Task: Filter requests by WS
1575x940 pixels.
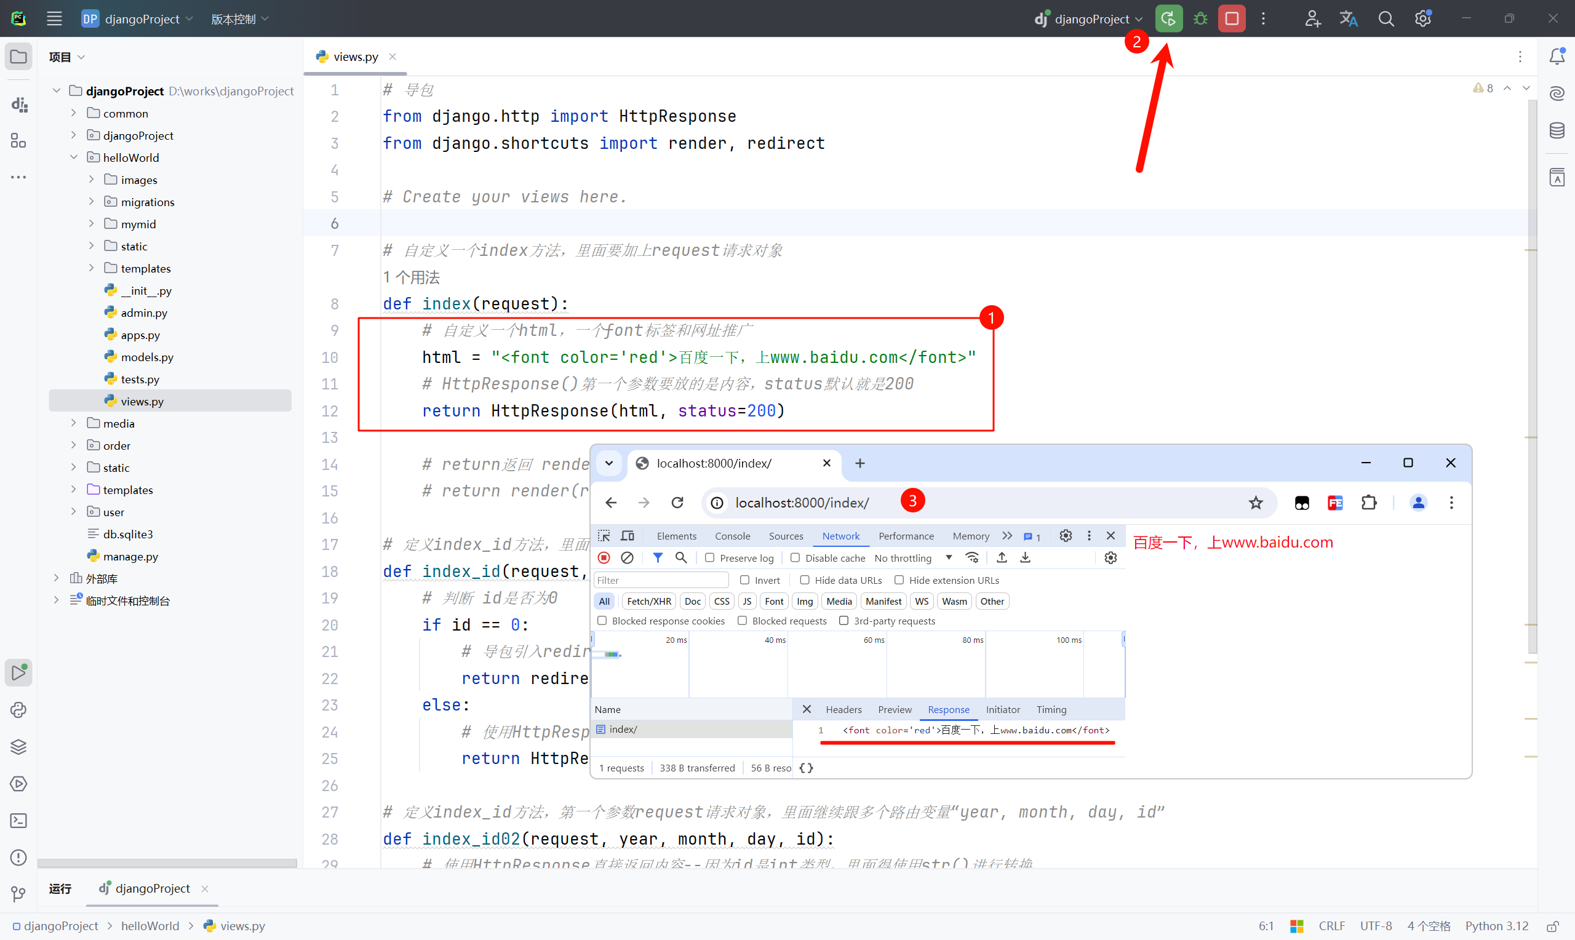Action: [x=922, y=601]
